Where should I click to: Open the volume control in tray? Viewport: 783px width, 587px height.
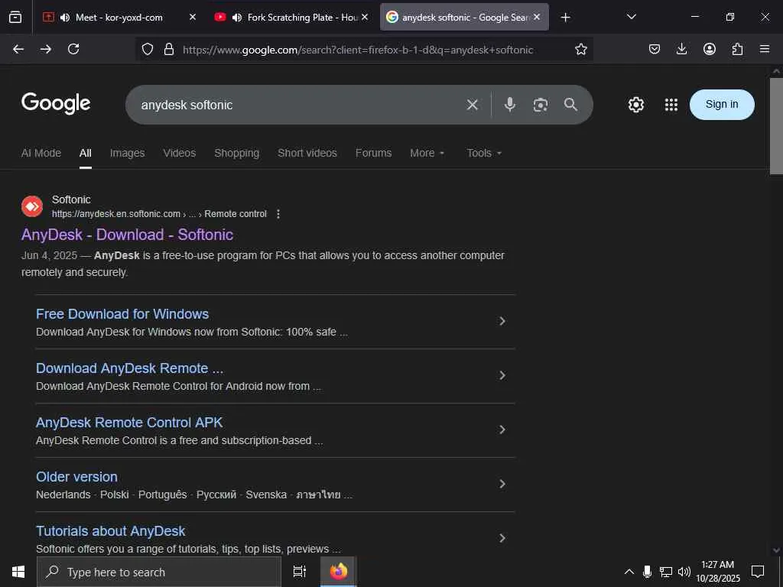tap(684, 572)
